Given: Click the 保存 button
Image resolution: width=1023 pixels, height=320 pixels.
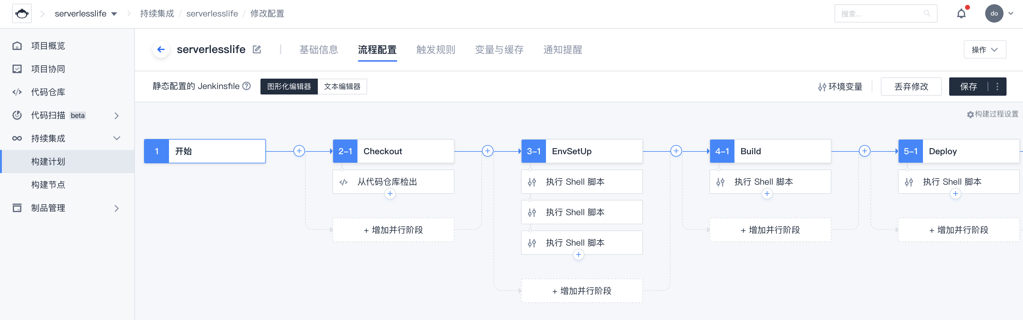Looking at the screenshot, I should pyautogui.click(x=968, y=87).
